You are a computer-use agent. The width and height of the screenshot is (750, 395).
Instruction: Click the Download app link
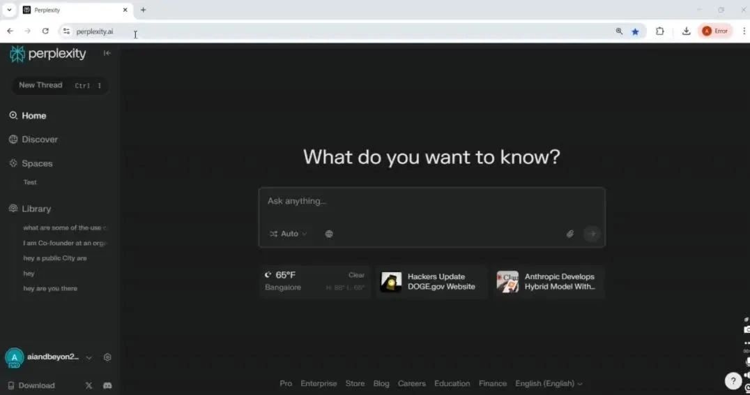pyautogui.click(x=31, y=385)
